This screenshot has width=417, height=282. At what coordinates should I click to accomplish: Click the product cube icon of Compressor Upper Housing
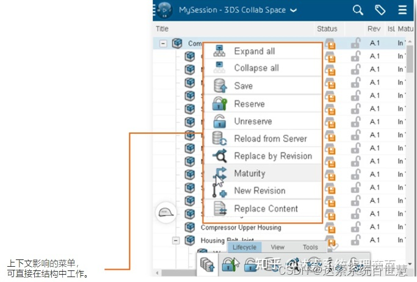(190, 227)
